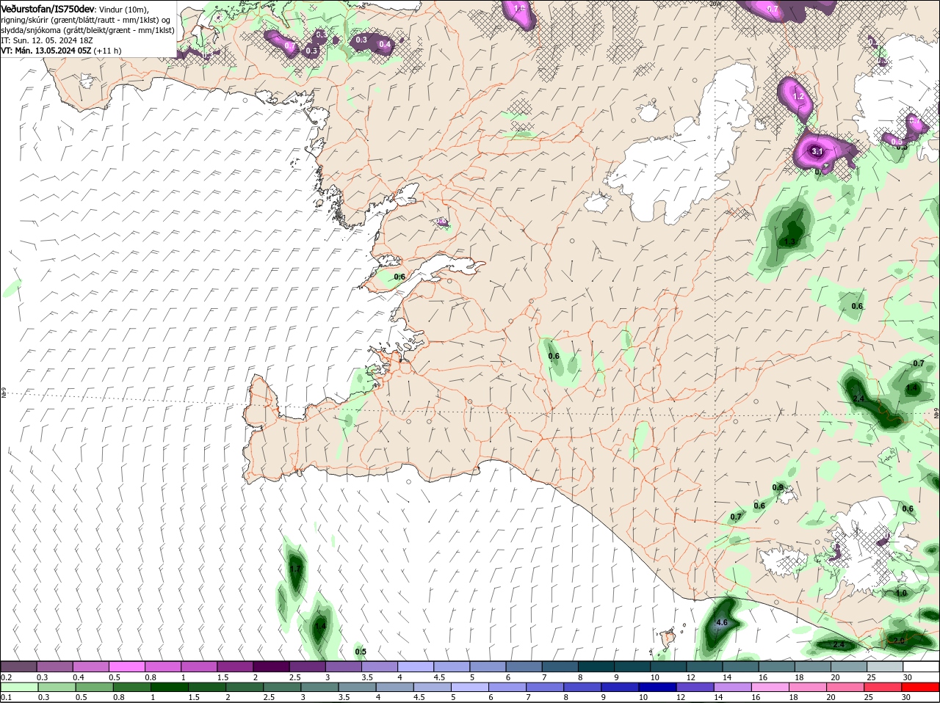Click the '(+11 h)' forecast offset text
Viewport: 940px width, 703px height.
pos(108,51)
